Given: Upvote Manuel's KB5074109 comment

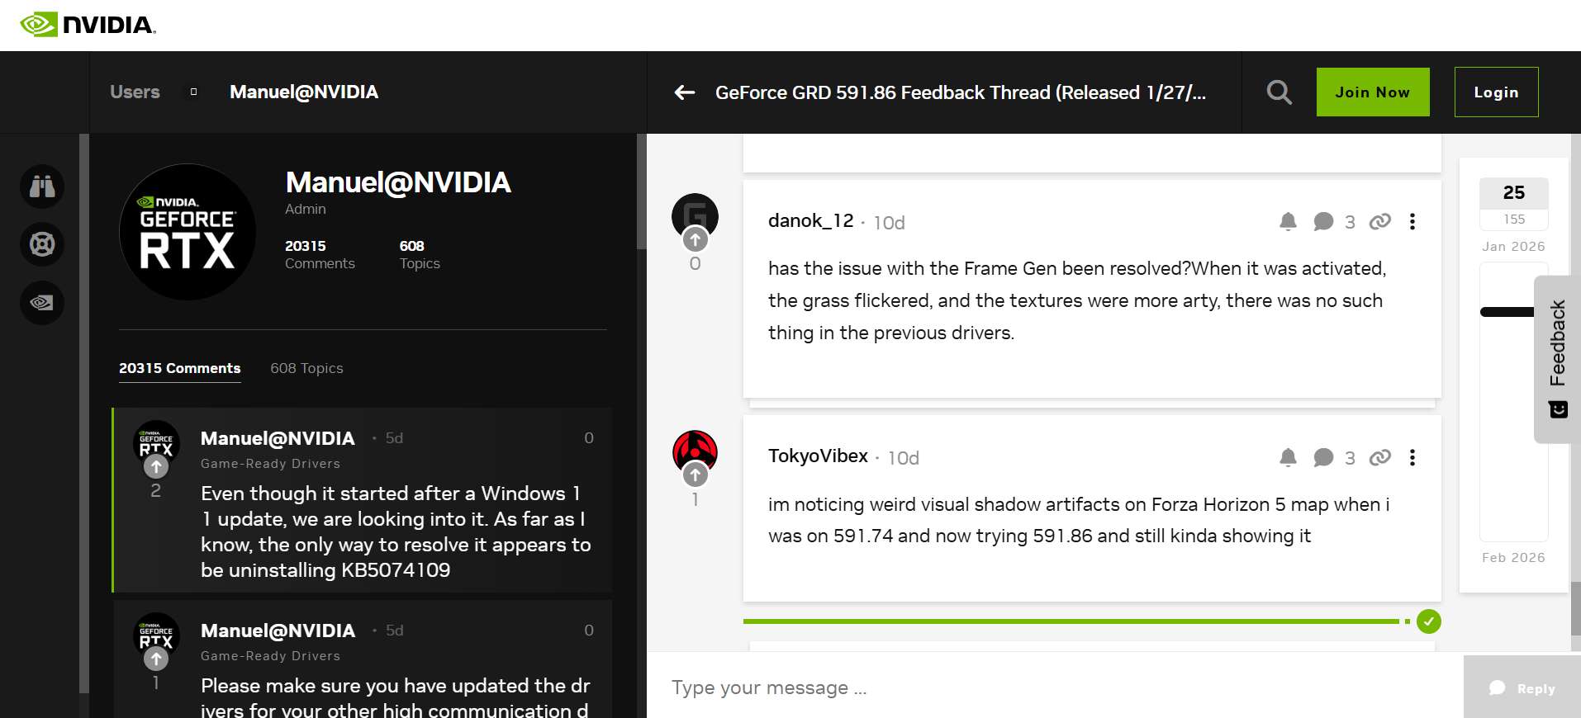Looking at the screenshot, I should click(156, 466).
